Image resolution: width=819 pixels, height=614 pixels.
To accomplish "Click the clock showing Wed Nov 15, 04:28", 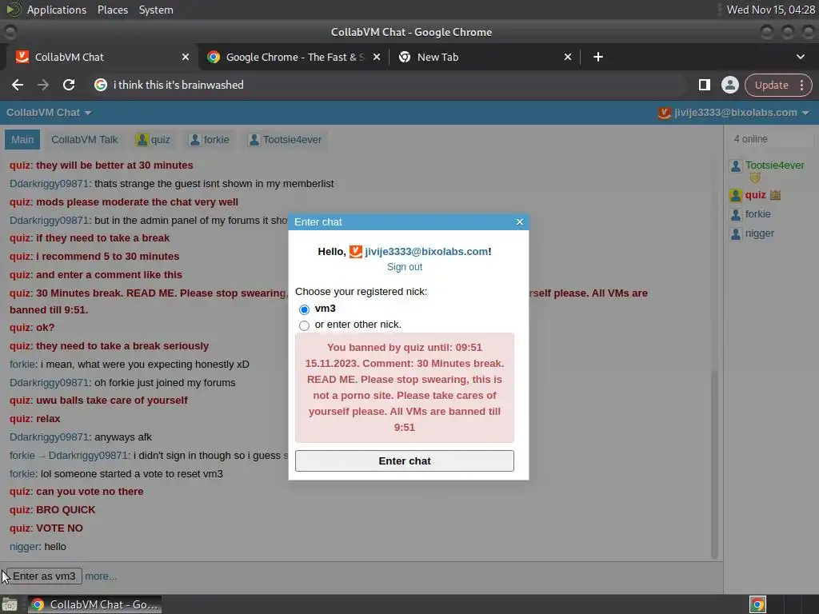I will (770, 10).
